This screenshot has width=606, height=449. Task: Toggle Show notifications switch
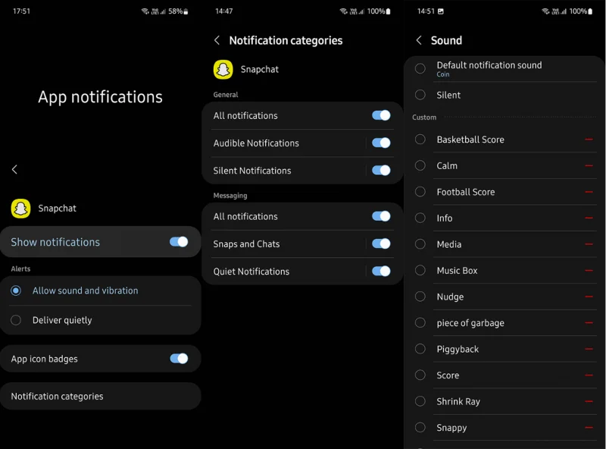pyautogui.click(x=179, y=242)
